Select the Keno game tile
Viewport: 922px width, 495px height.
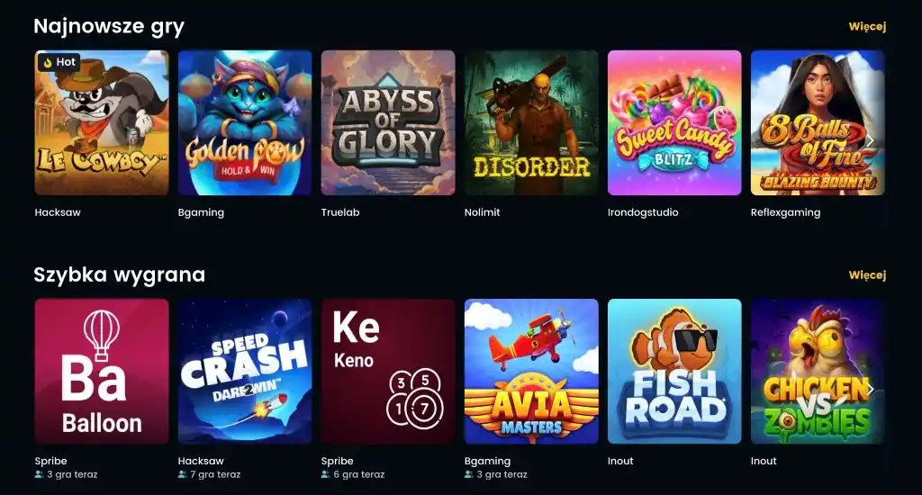pyautogui.click(x=388, y=372)
